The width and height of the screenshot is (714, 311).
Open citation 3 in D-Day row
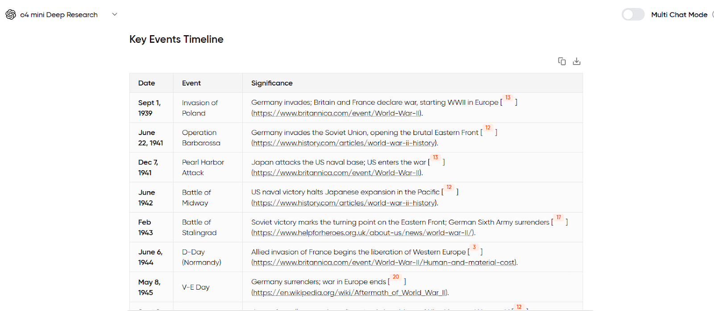tap(474, 247)
